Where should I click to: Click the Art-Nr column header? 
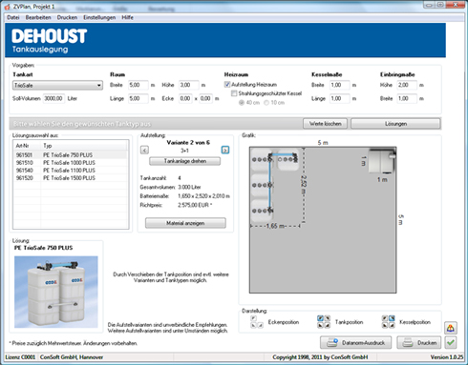tap(28, 146)
